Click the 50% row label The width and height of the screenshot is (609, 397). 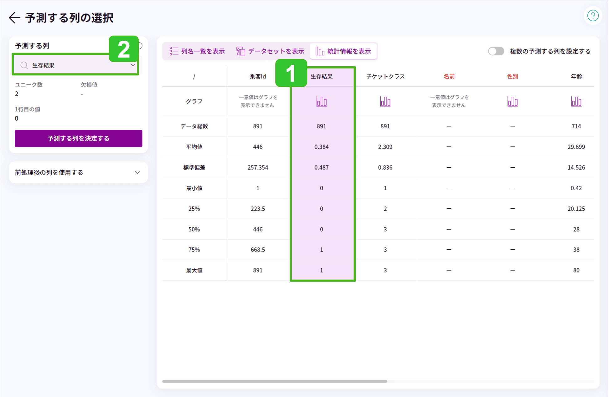[194, 229]
